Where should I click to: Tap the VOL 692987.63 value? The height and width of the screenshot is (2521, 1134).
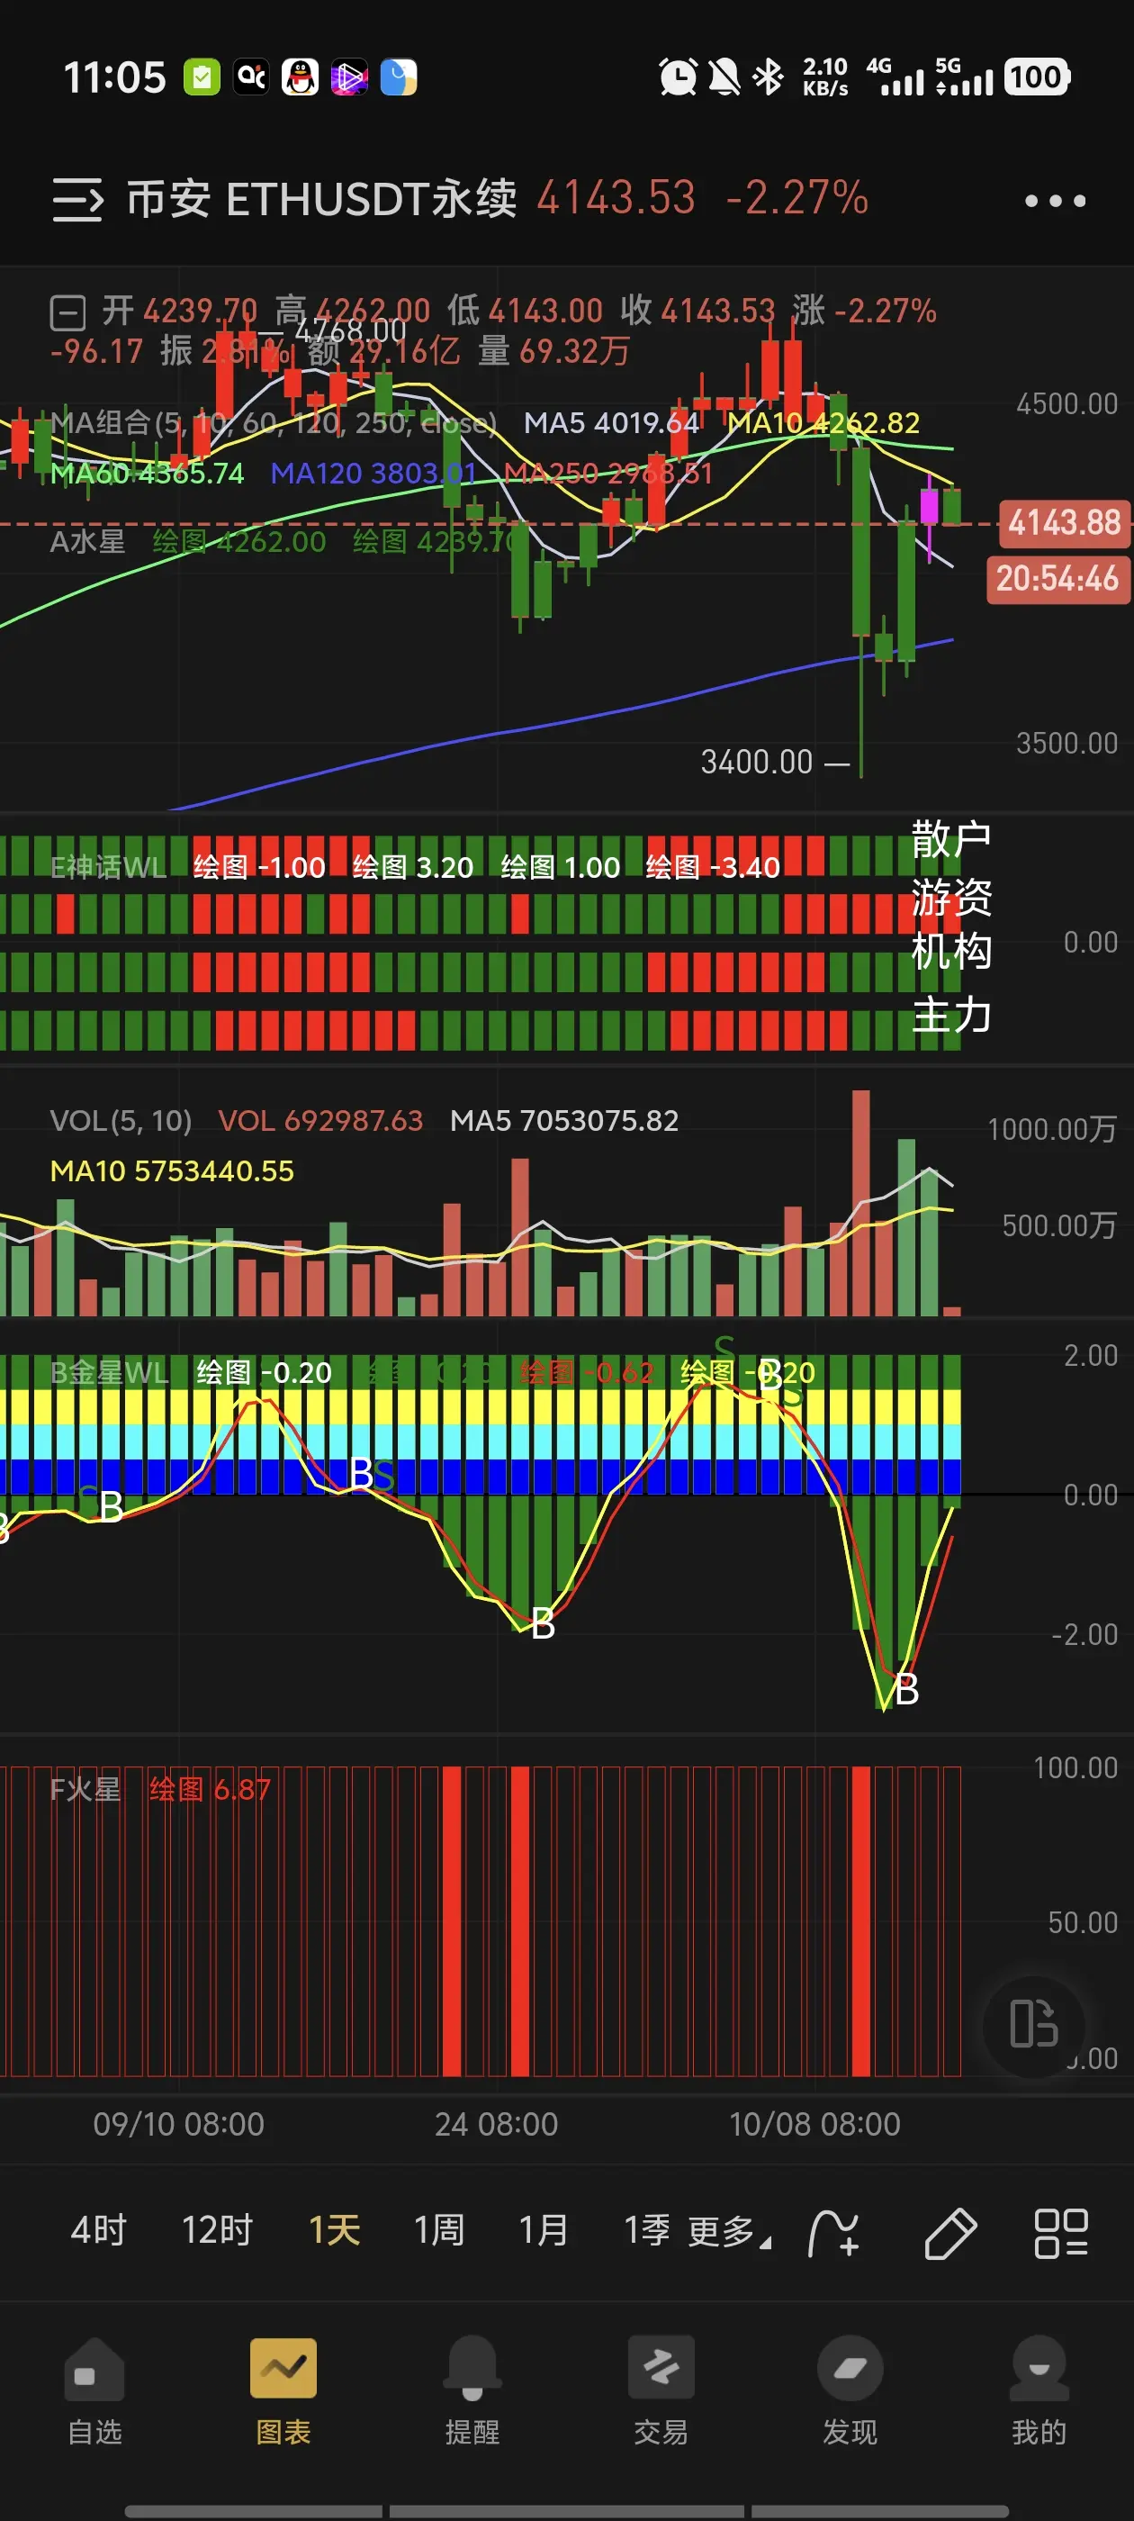click(x=319, y=1121)
